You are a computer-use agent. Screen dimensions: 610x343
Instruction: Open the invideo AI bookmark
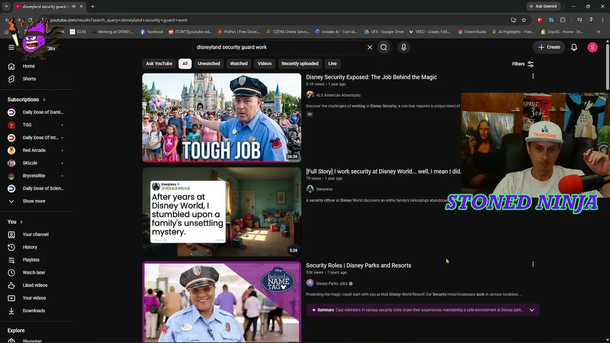tap(336, 32)
